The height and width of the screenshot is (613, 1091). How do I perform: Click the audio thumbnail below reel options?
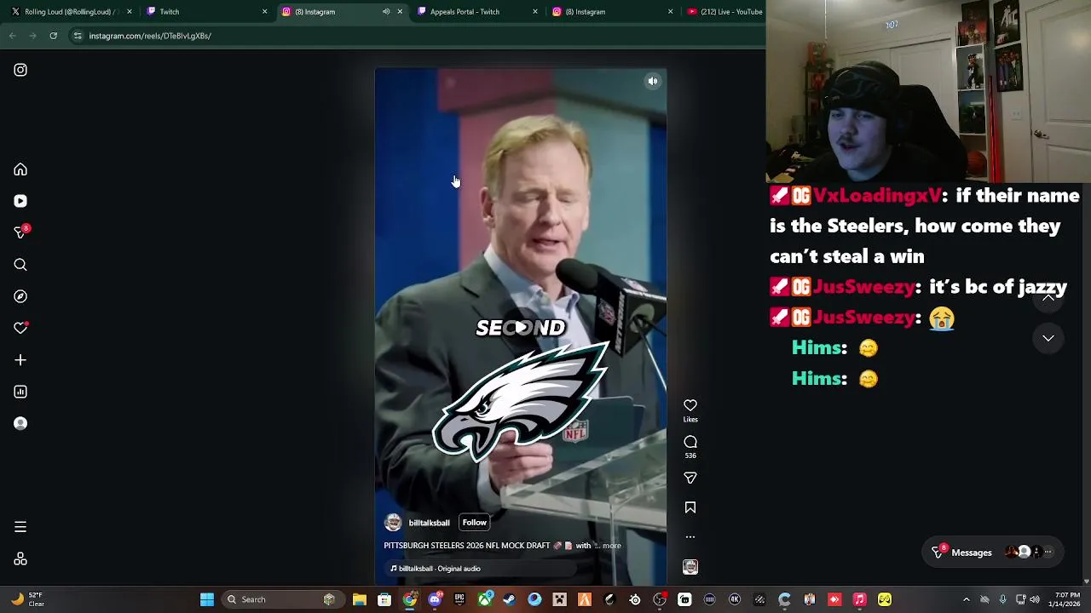pos(690,567)
